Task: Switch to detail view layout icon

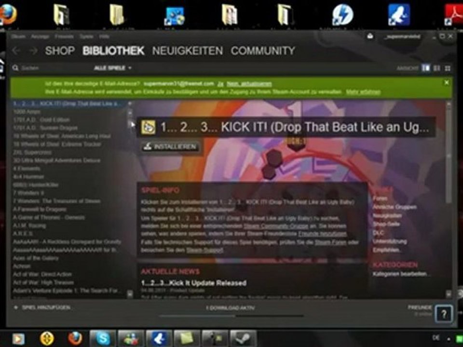Action: pyautogui.click(x=426, y=68)
